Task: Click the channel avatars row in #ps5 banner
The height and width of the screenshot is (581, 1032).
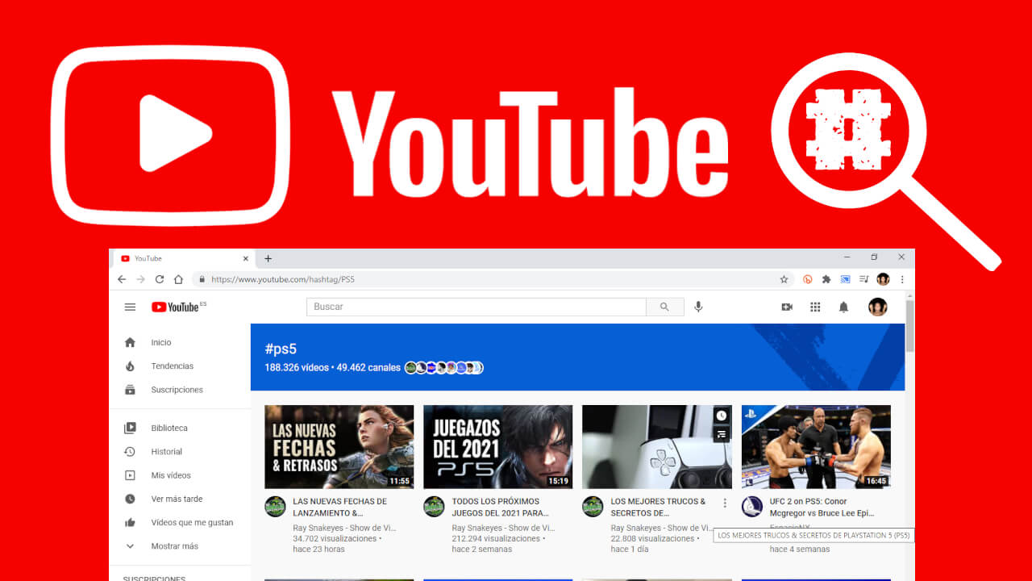Action: coord(443,367)
